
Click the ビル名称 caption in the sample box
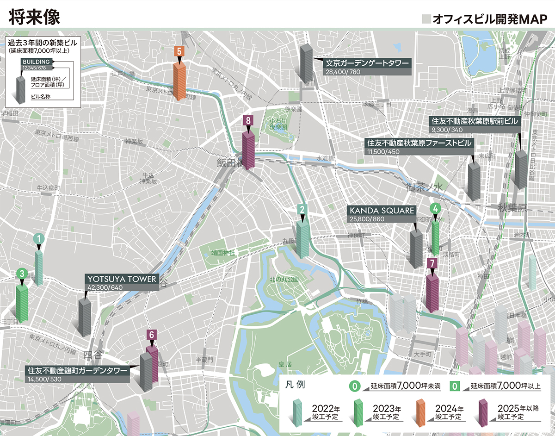(40, 98)
